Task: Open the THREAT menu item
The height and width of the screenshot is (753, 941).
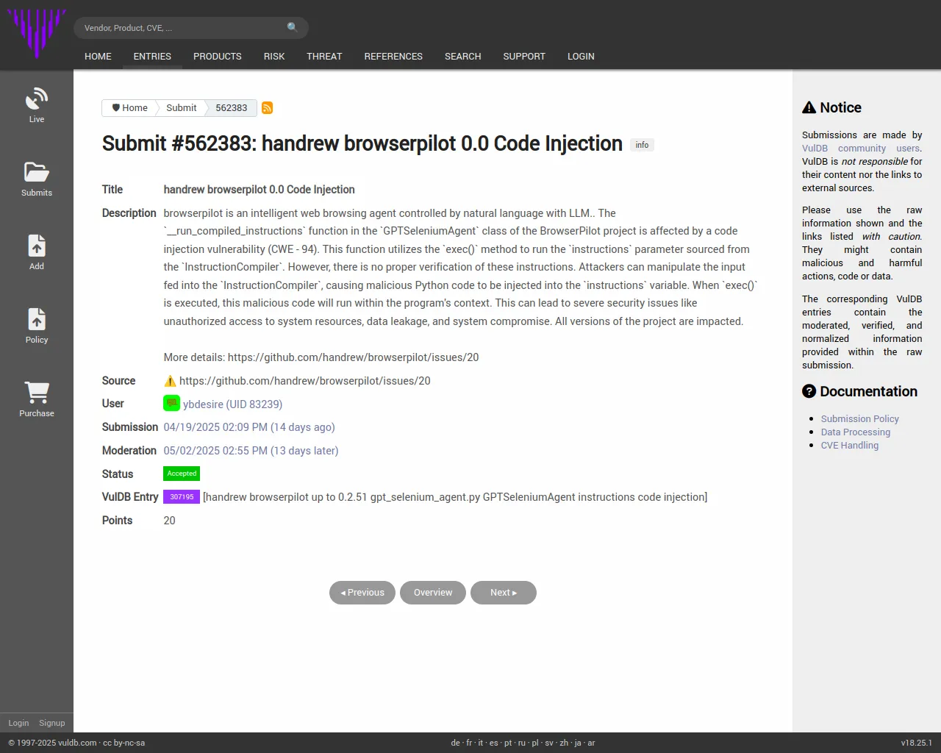Action: [324, 56]
